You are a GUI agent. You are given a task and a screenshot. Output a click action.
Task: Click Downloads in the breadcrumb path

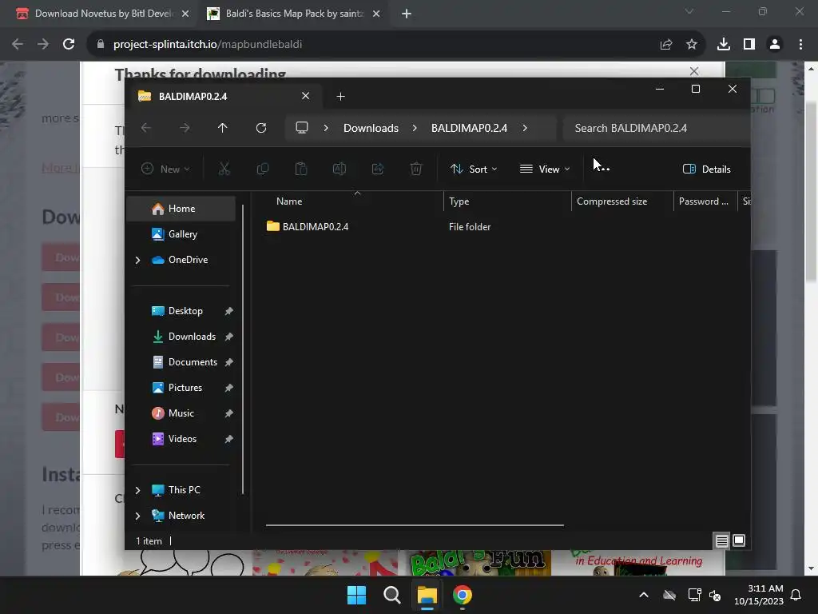[371, 128]
